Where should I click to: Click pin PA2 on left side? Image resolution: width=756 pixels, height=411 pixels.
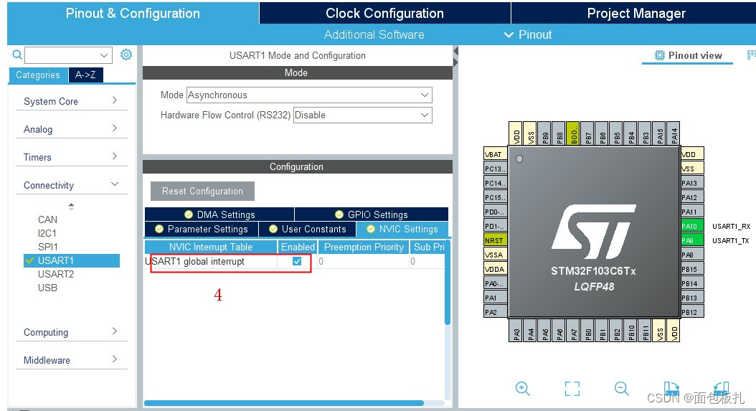pyautogui.click(x=495, y=312)
